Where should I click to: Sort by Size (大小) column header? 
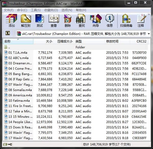coord(44,42)
